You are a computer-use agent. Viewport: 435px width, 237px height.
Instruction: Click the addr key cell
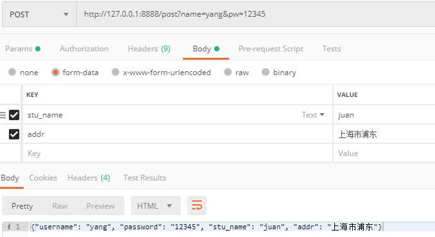[x=178, y=134]
